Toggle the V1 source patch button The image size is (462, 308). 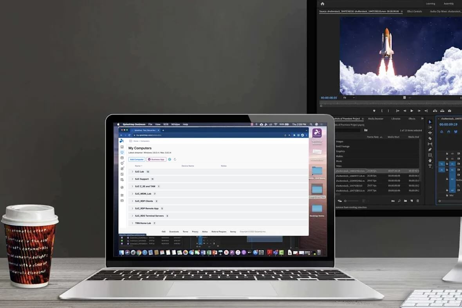tap(441, 164)
